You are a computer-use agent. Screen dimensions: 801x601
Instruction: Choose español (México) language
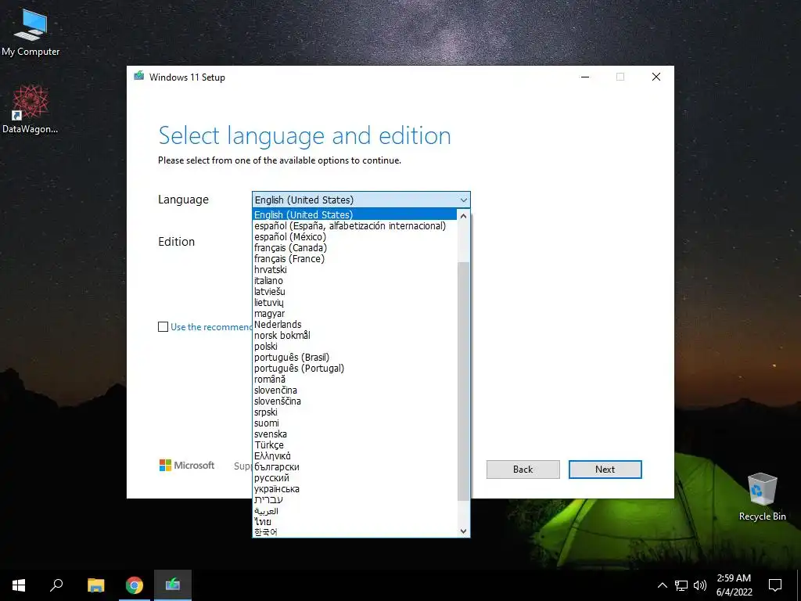pos(354,236)
